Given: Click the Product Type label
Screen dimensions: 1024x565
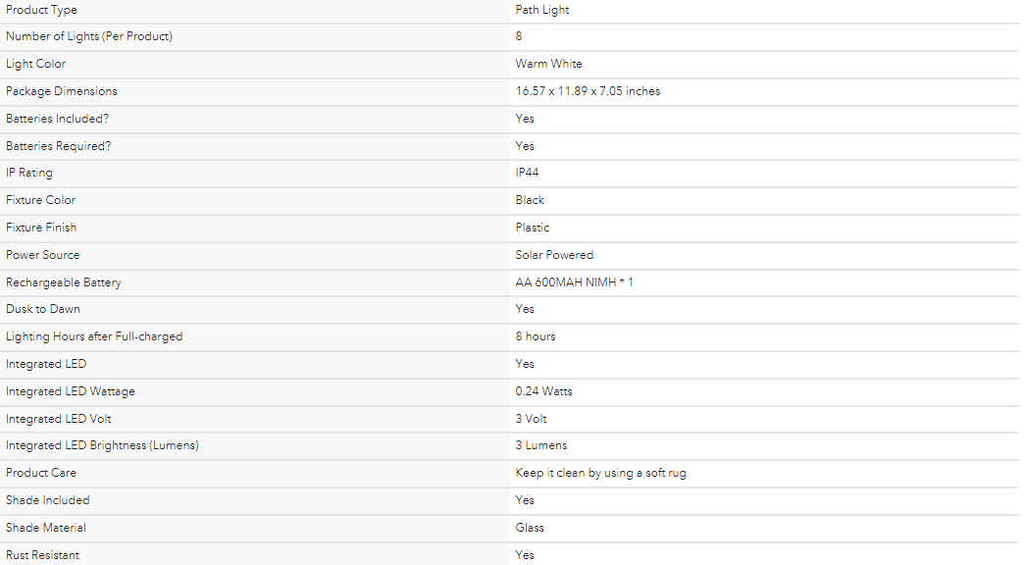Looking at the screenshot, I should pos(41,10).
